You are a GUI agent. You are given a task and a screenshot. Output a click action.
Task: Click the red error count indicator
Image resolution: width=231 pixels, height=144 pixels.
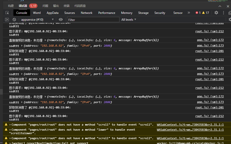point(198,13)
